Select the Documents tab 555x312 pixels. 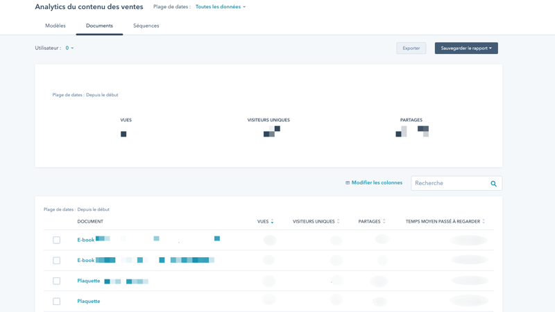point(99,26)
